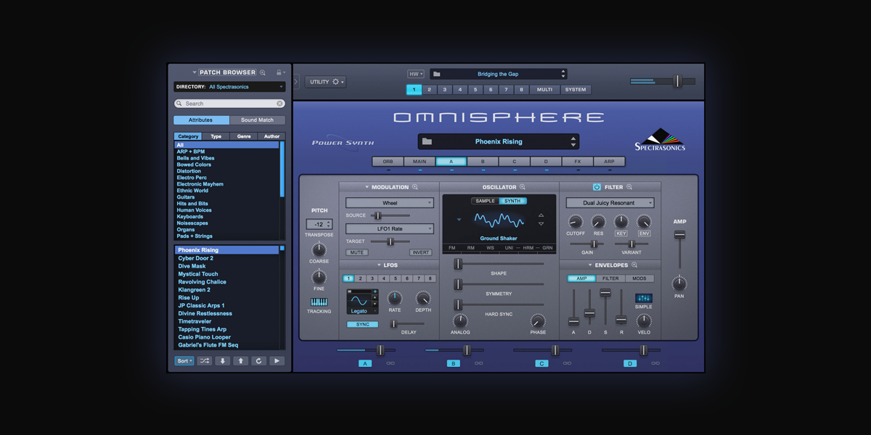
Task: Click the link icon next to layer D
Action: coord(656,363)
